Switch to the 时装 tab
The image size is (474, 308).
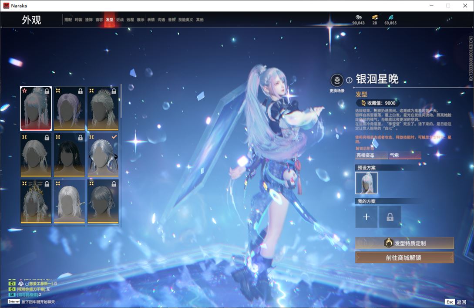[78, 20]
